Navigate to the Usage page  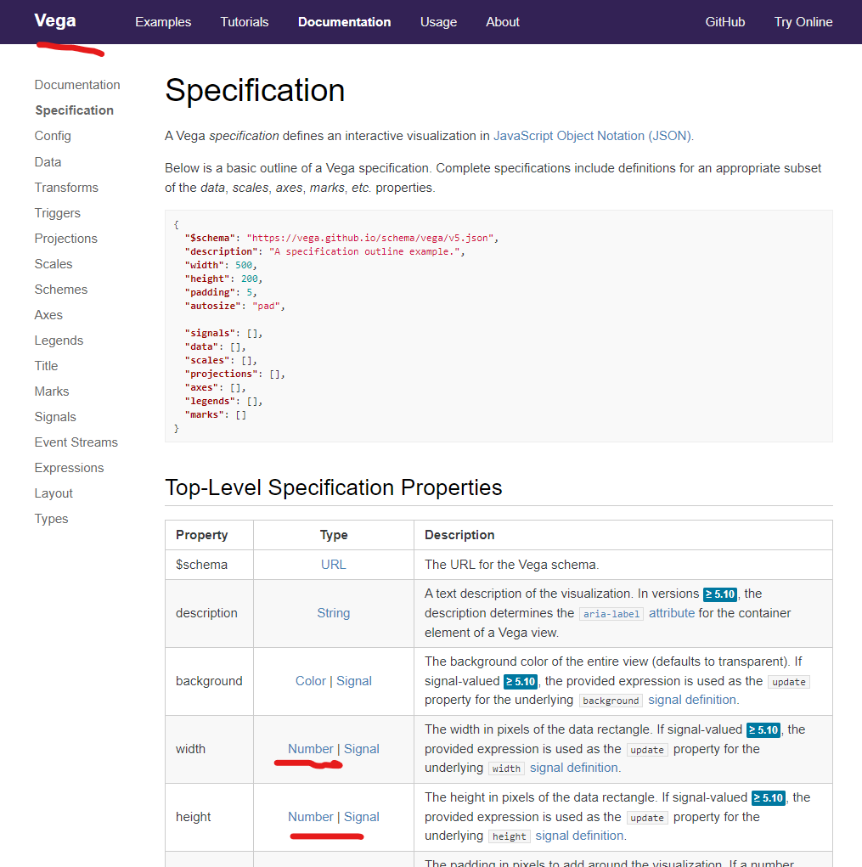pos(438,22)
